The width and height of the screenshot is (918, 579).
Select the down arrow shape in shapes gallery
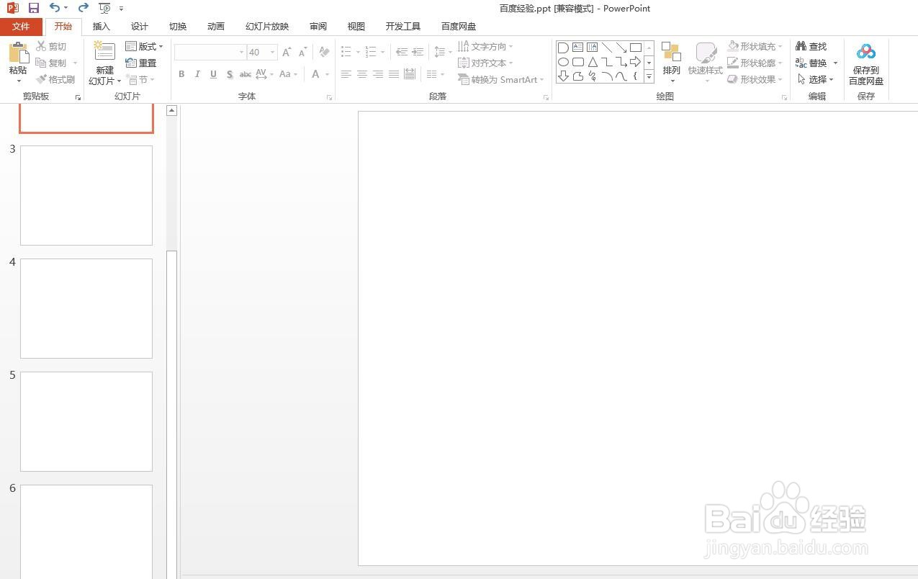[563, 76]
